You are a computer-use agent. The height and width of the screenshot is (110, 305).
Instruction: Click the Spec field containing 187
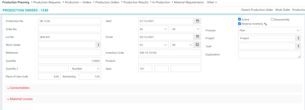point(145,68)
